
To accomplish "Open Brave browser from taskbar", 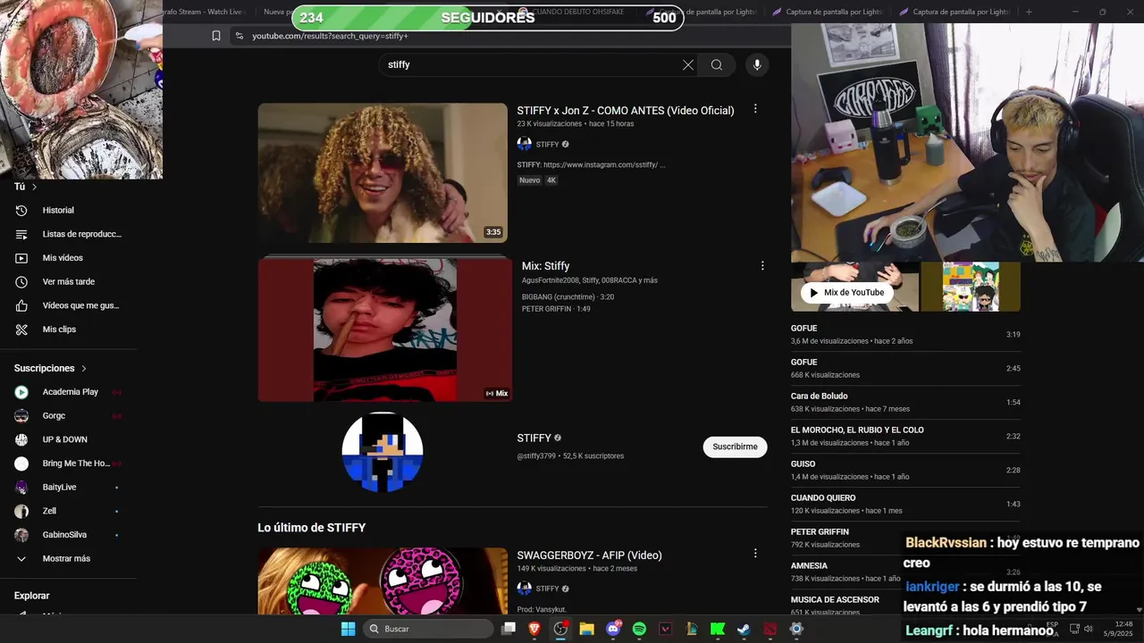I will pyautogui.click(x=534, y=629).
